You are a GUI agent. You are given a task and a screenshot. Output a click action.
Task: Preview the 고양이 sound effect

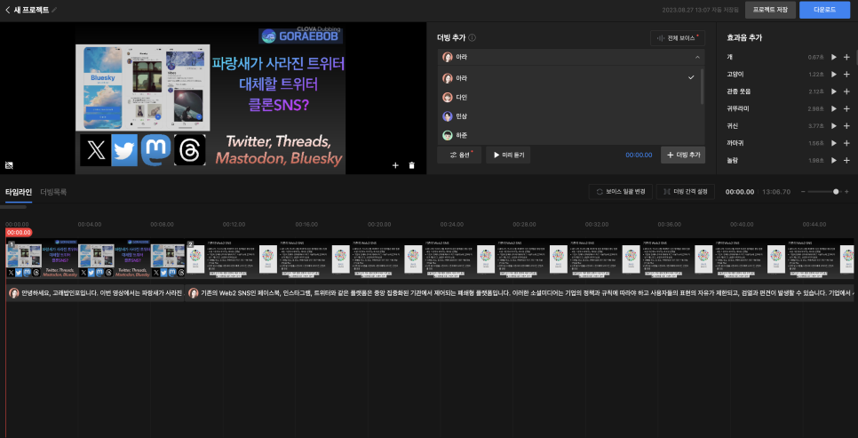(834, 74)
